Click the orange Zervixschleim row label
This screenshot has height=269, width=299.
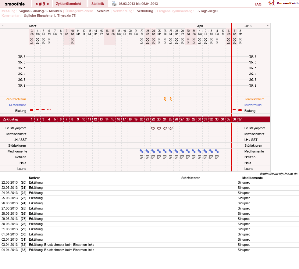click(16, 99)
